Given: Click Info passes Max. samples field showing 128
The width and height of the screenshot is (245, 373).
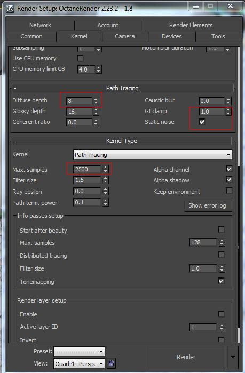Looking at the screenshot, I should pos(203,242).
